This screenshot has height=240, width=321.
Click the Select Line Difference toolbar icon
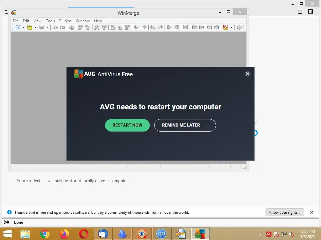tap(71, 27)
